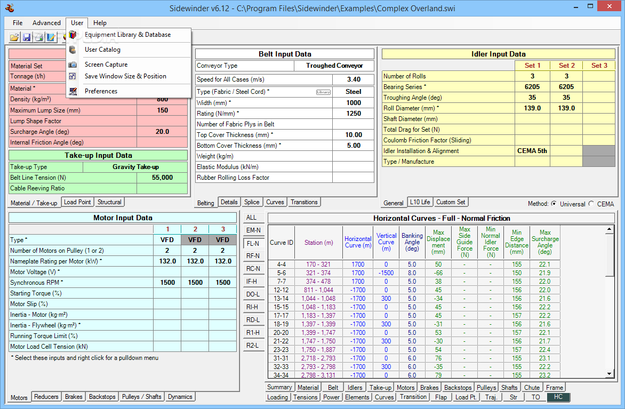Click the User Catalog menu icon
Screen dimensions: 625x409
click(73, 50)
